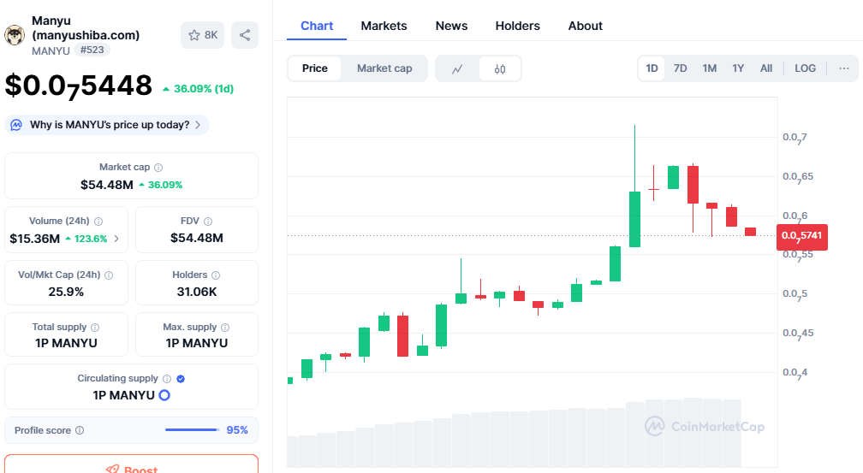Open the chart more options menu
Image resolution: width=863 pixels, height=473 pixels.
844,68
